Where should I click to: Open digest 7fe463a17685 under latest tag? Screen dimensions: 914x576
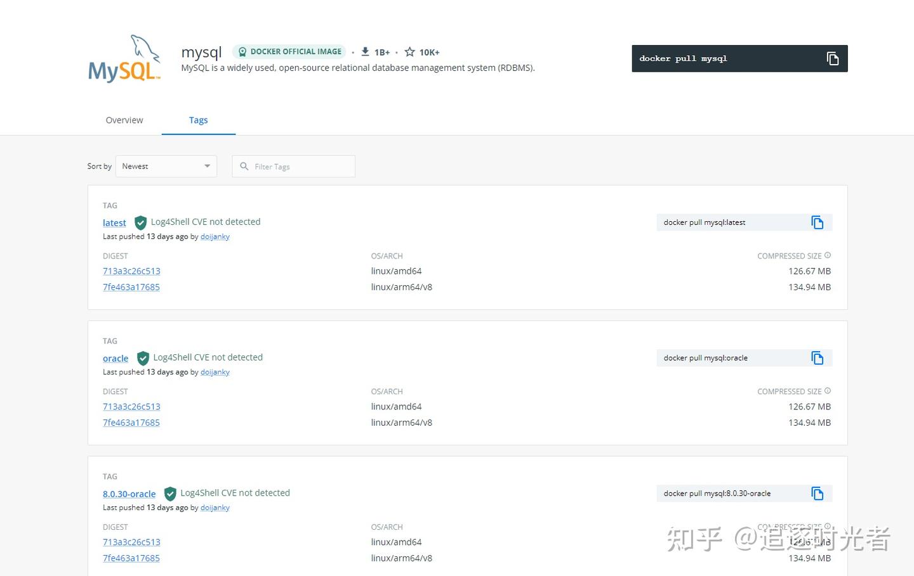131,286
